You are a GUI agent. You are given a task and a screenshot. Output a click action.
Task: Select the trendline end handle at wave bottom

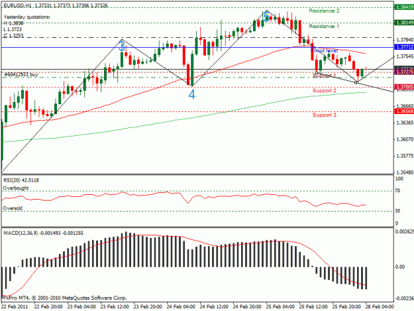(356, 83)
